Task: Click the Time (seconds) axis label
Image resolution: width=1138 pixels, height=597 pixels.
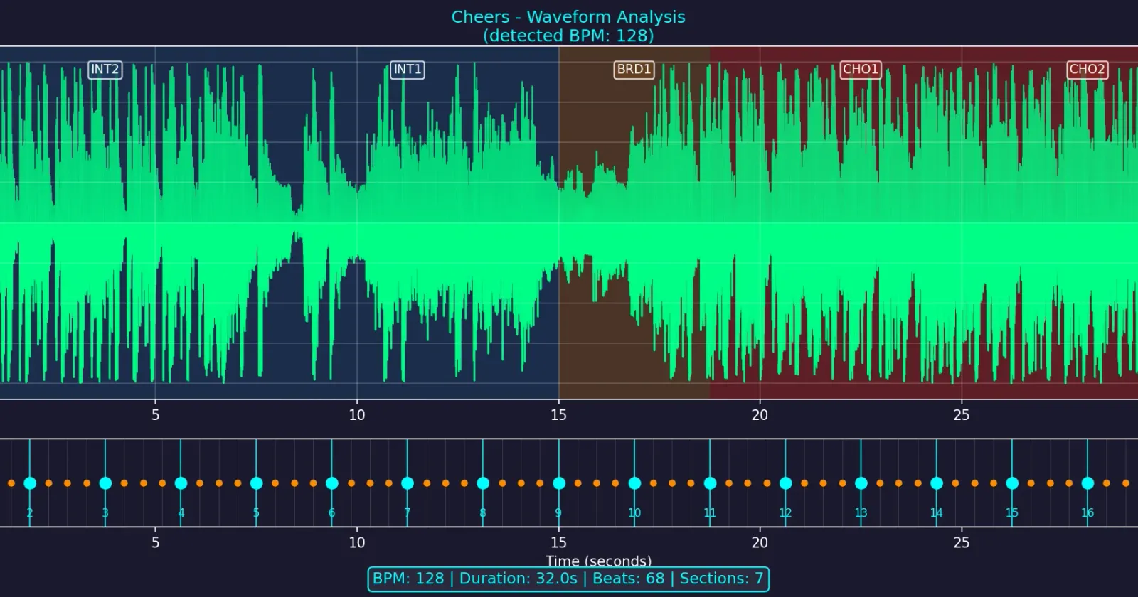Action: (598, 561)
